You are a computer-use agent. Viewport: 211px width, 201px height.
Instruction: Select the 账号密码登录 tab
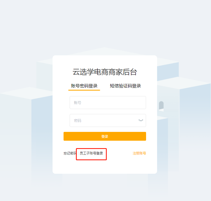pyautogui.click(x=84, y=86)
